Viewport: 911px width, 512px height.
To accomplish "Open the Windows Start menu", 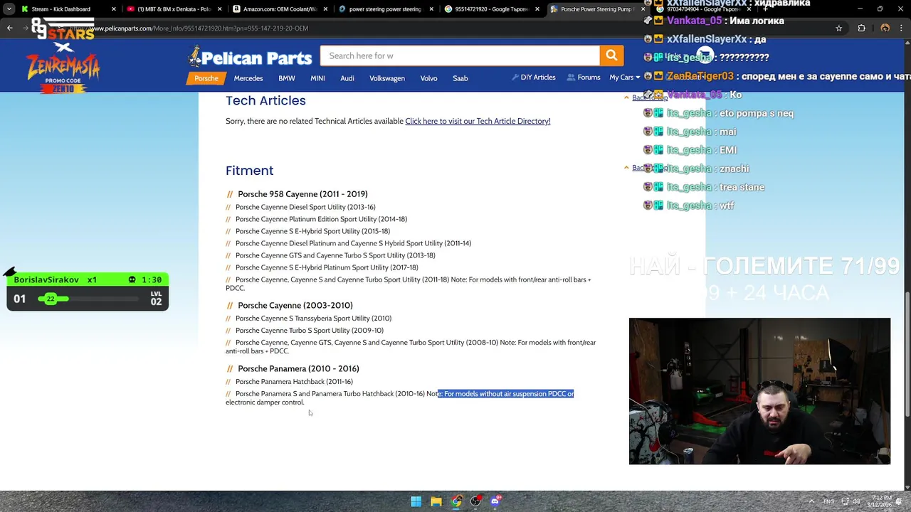I will coord(416,501).
